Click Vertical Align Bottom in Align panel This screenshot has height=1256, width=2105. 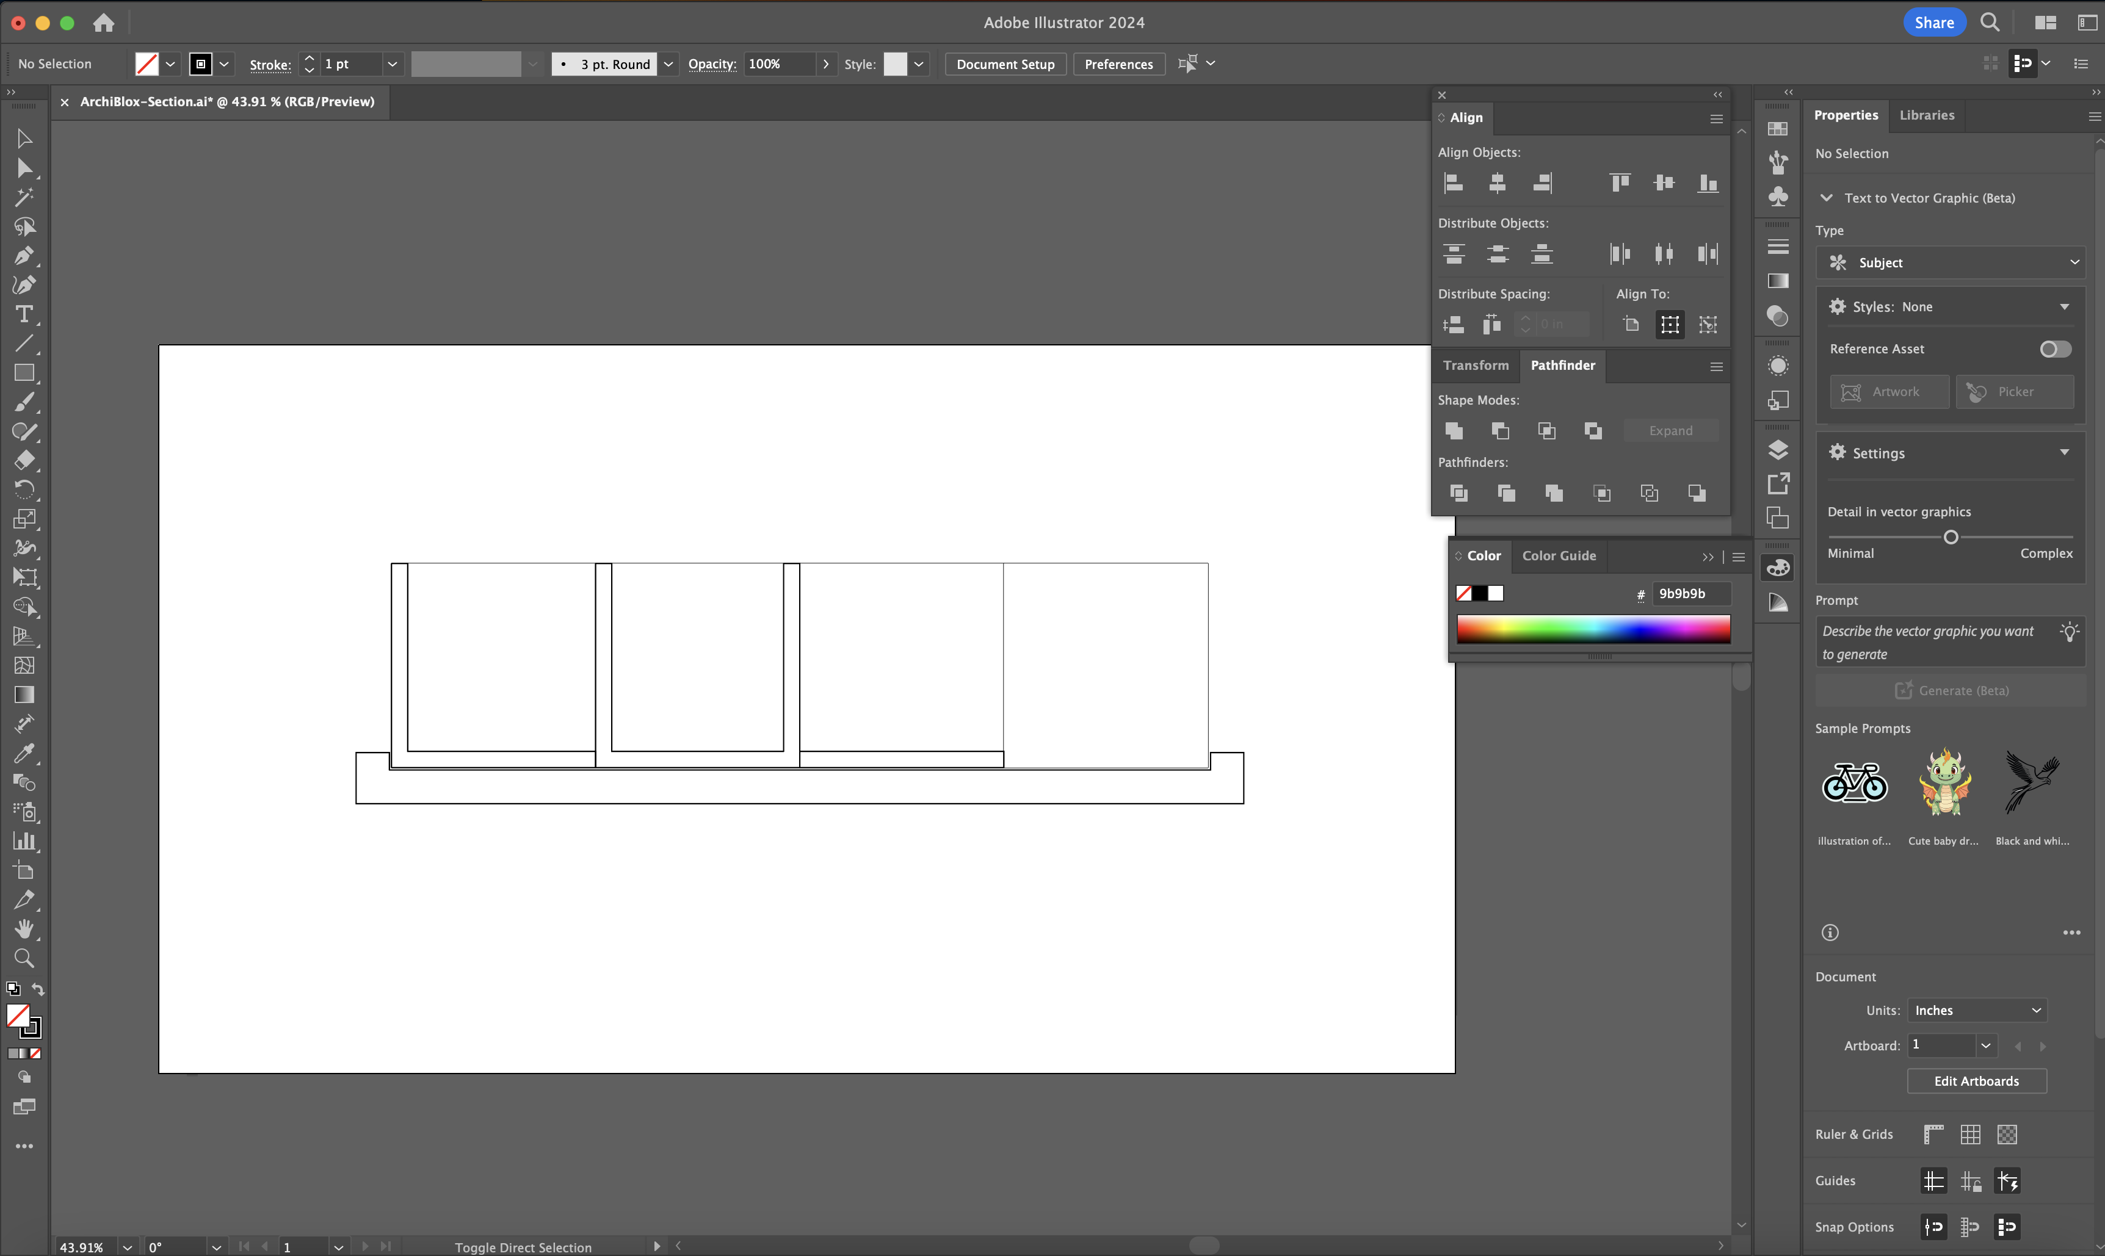pyautogui.click(x=1708, y=183)
